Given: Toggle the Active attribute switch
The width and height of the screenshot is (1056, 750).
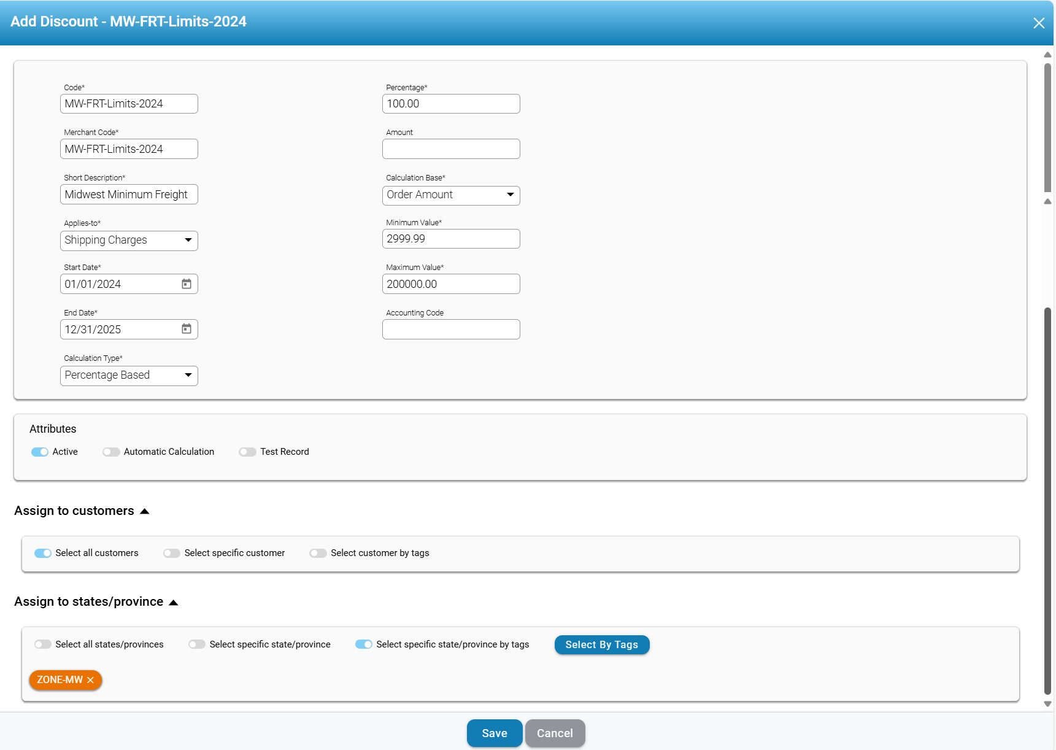Looking at the screenshot, I should (x=40, y=452).
